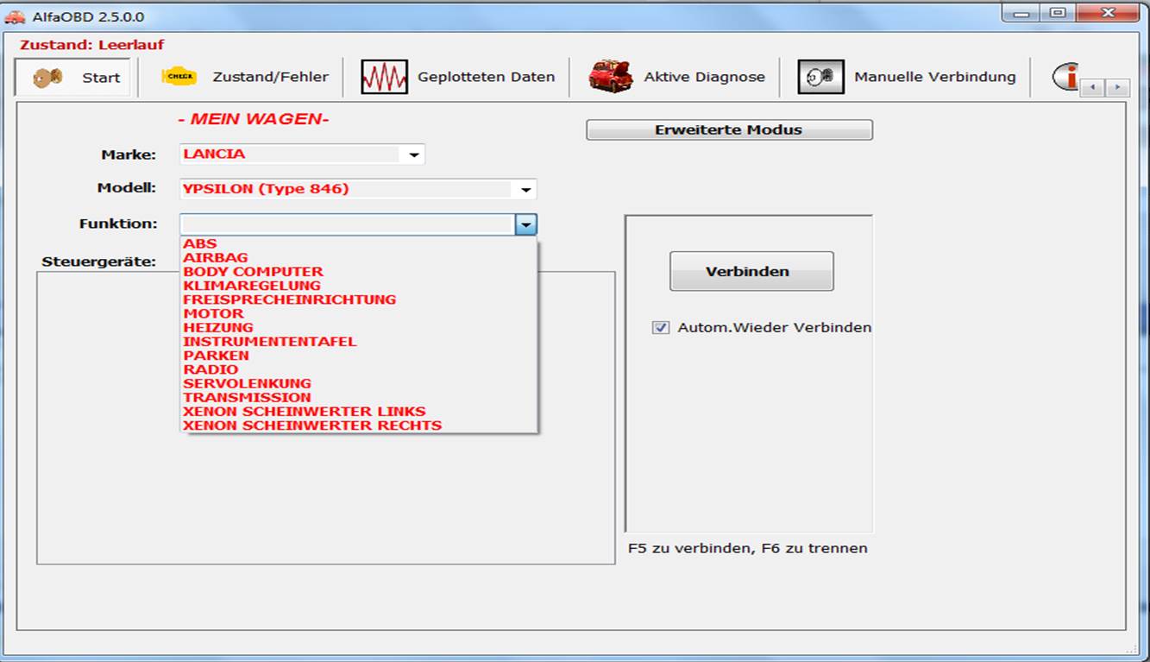1150x662 pixels.
Task: Open Zustand/Fehler check engine icon
Action: tap(179, 77)
